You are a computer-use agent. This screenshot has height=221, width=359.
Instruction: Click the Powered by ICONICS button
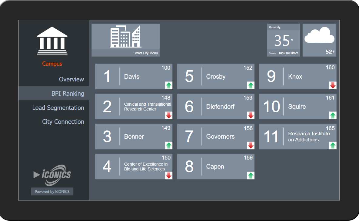52,192
